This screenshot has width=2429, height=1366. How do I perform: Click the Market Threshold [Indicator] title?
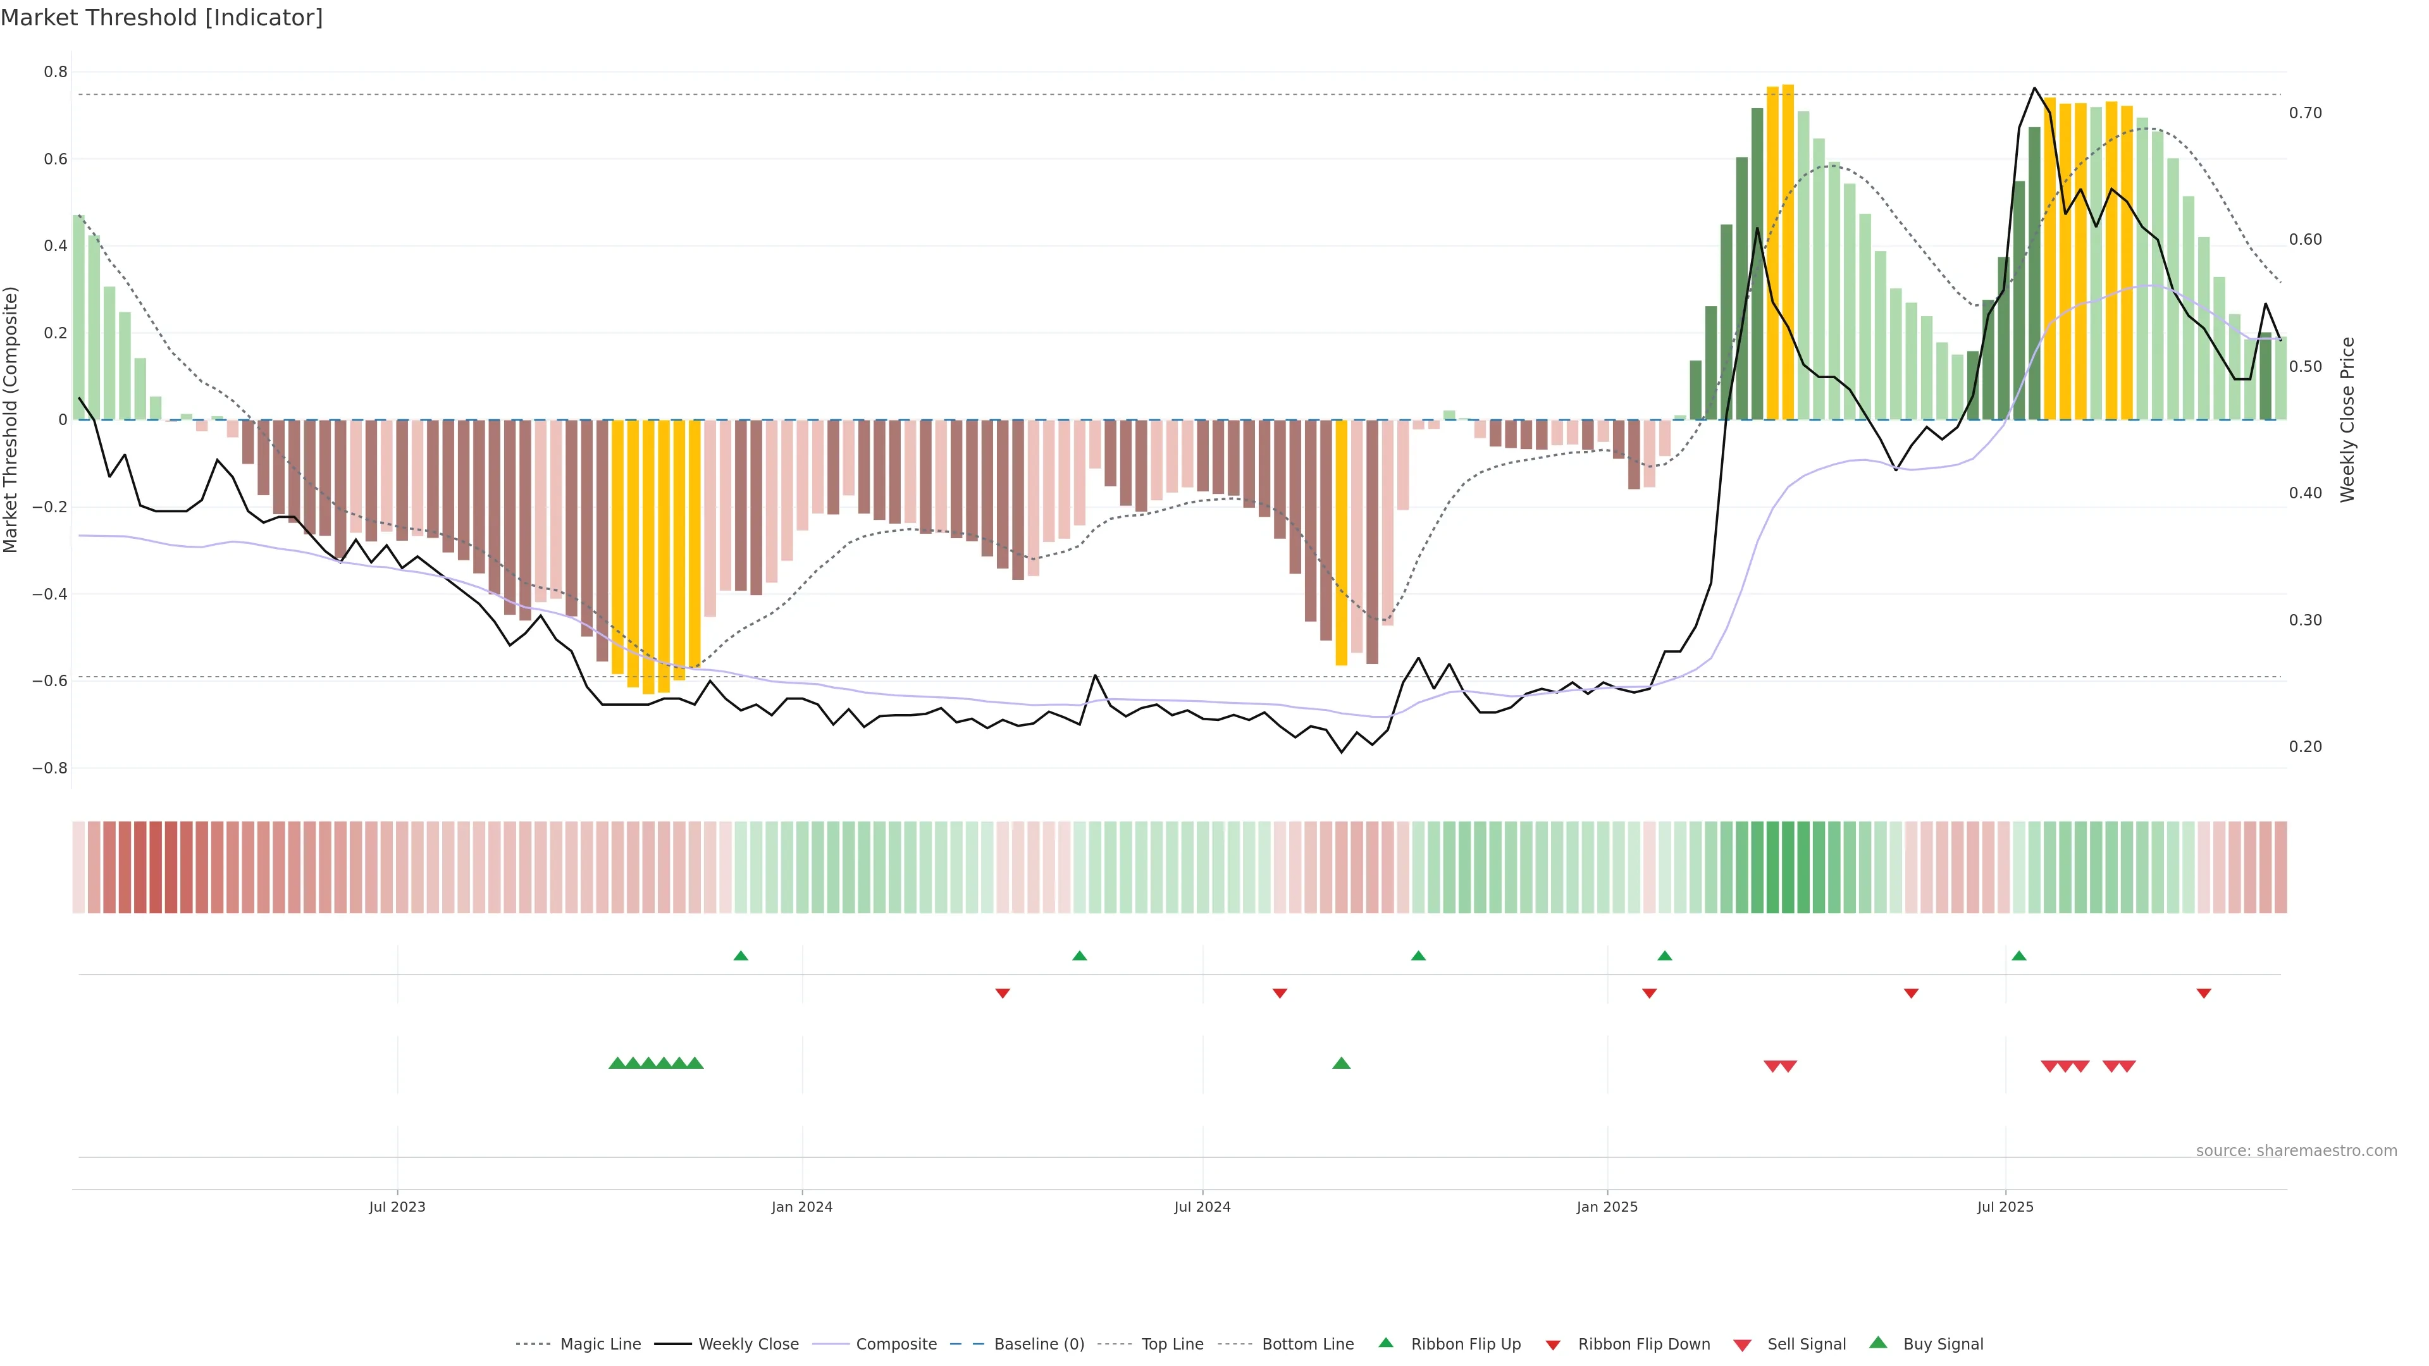[x=161, y=18]
